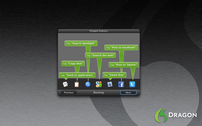Click the "Copy that" green bubble
Image resolution: width=202 pixels, height=126 pixels.
coord(73,64)
